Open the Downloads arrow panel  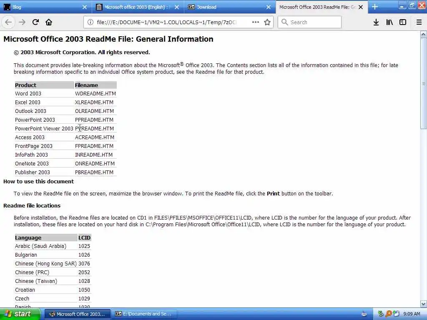coord(376,22)
